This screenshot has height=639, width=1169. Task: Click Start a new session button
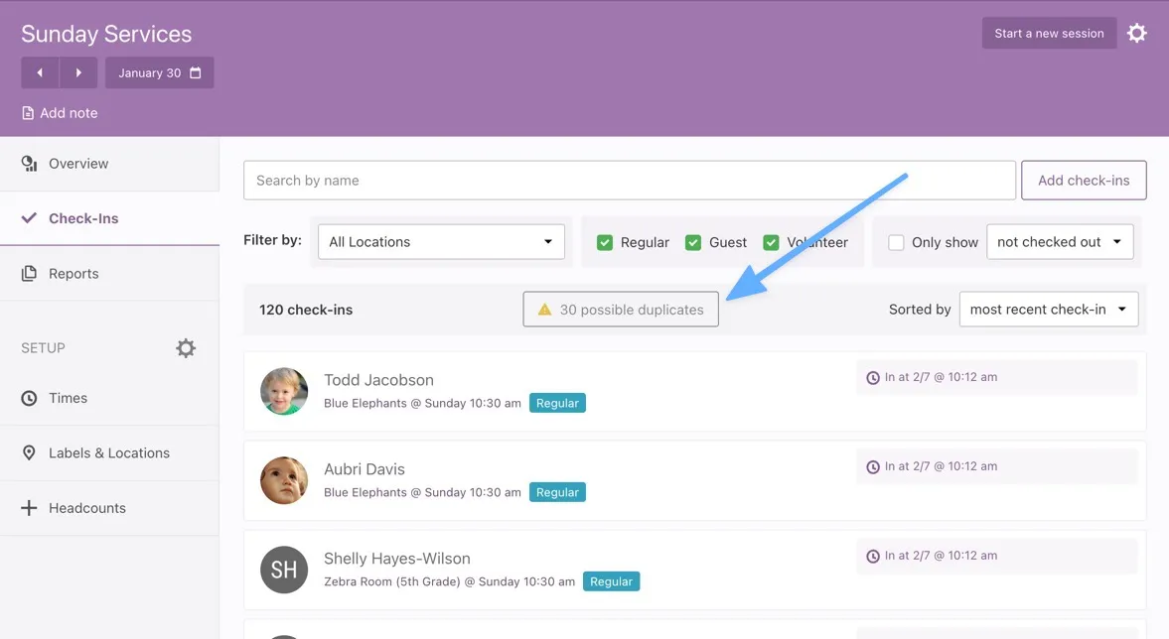click(1049, 33)
